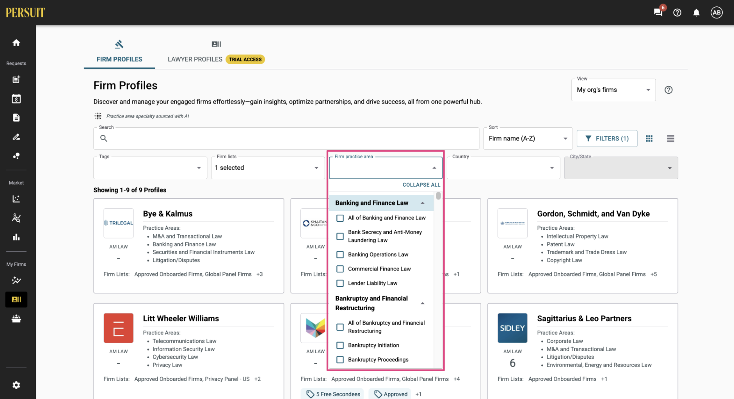Click the +3 firm lists on Bye & Kalmus
Screen dimensions: 734x399
[x=260, y=274]
